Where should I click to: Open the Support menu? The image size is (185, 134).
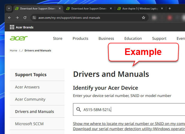tap(159, 38)
